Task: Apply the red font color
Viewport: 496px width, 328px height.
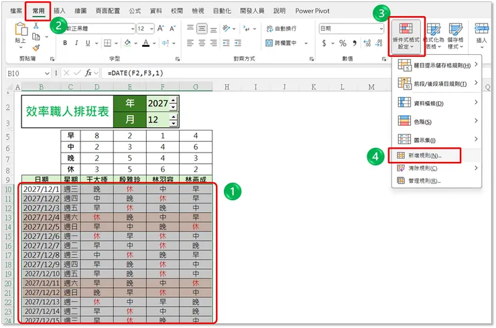Action: (146, 43)
